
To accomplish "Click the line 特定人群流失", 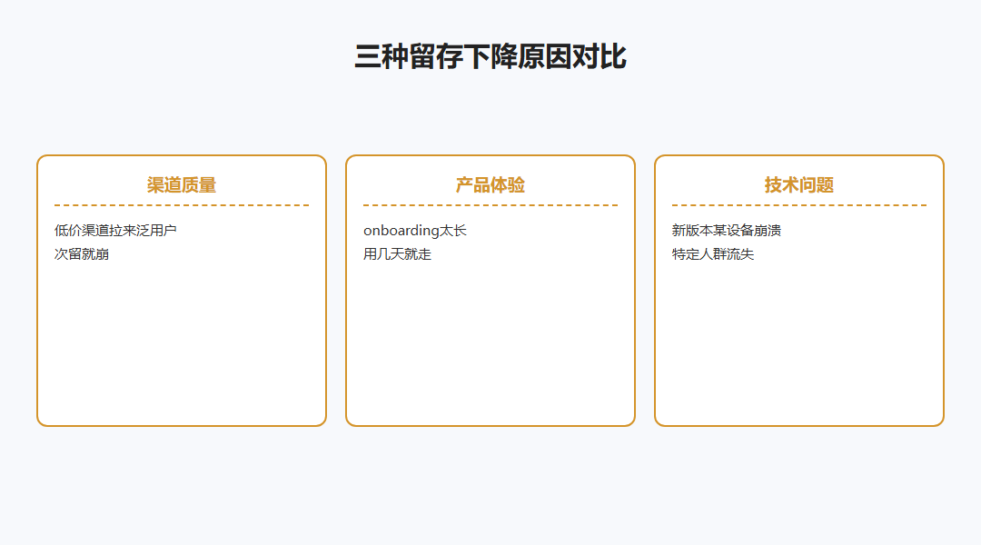I will point(713,254).
